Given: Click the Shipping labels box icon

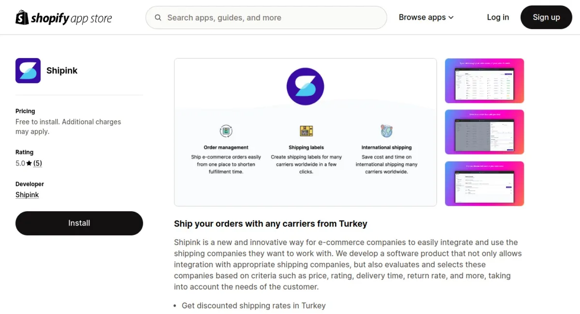Looking at the screenshot, I should (x=306, y=130).
